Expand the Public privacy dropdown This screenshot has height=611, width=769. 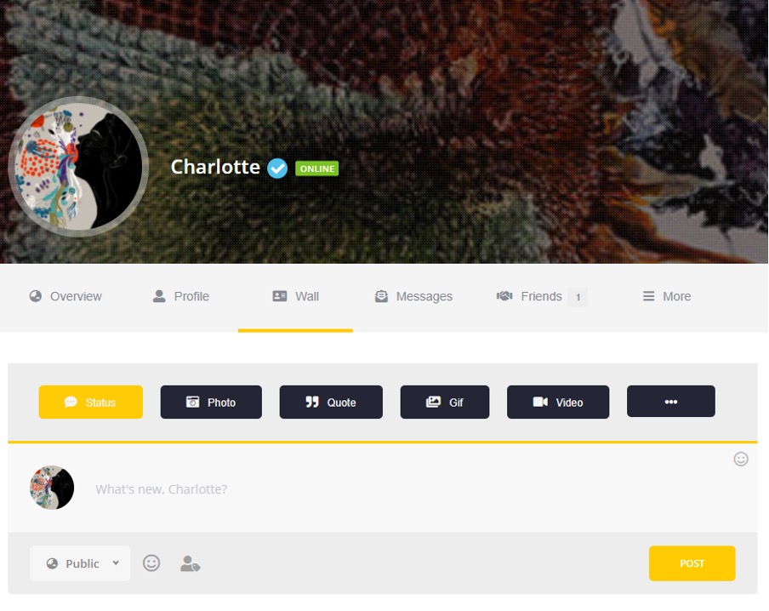(81, 563)
